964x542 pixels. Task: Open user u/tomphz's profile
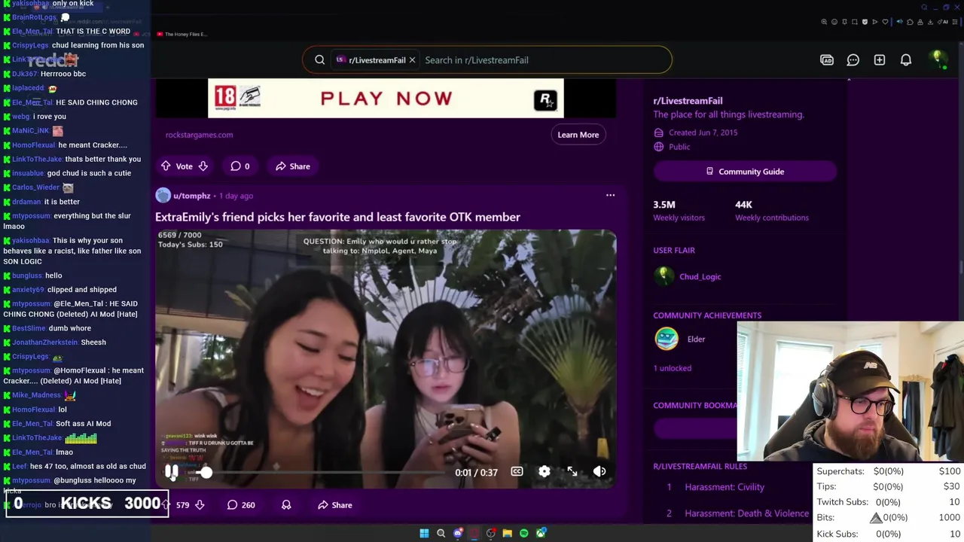pos(191,196)
